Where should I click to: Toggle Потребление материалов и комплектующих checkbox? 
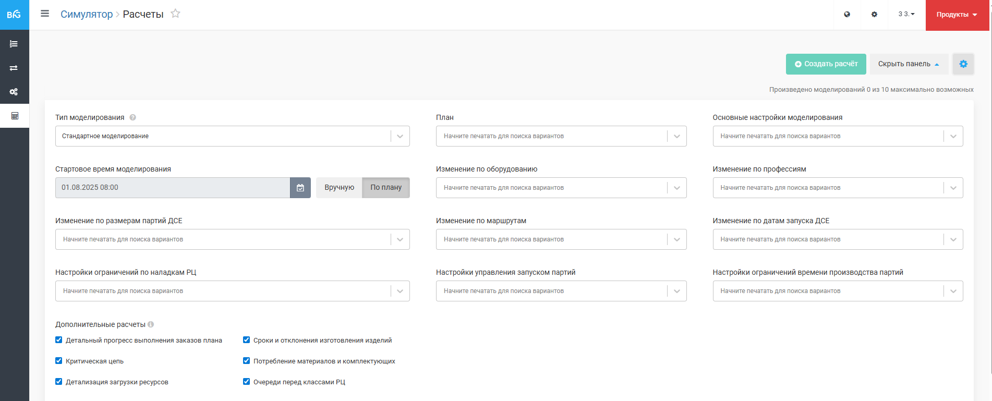coord(247,361)
